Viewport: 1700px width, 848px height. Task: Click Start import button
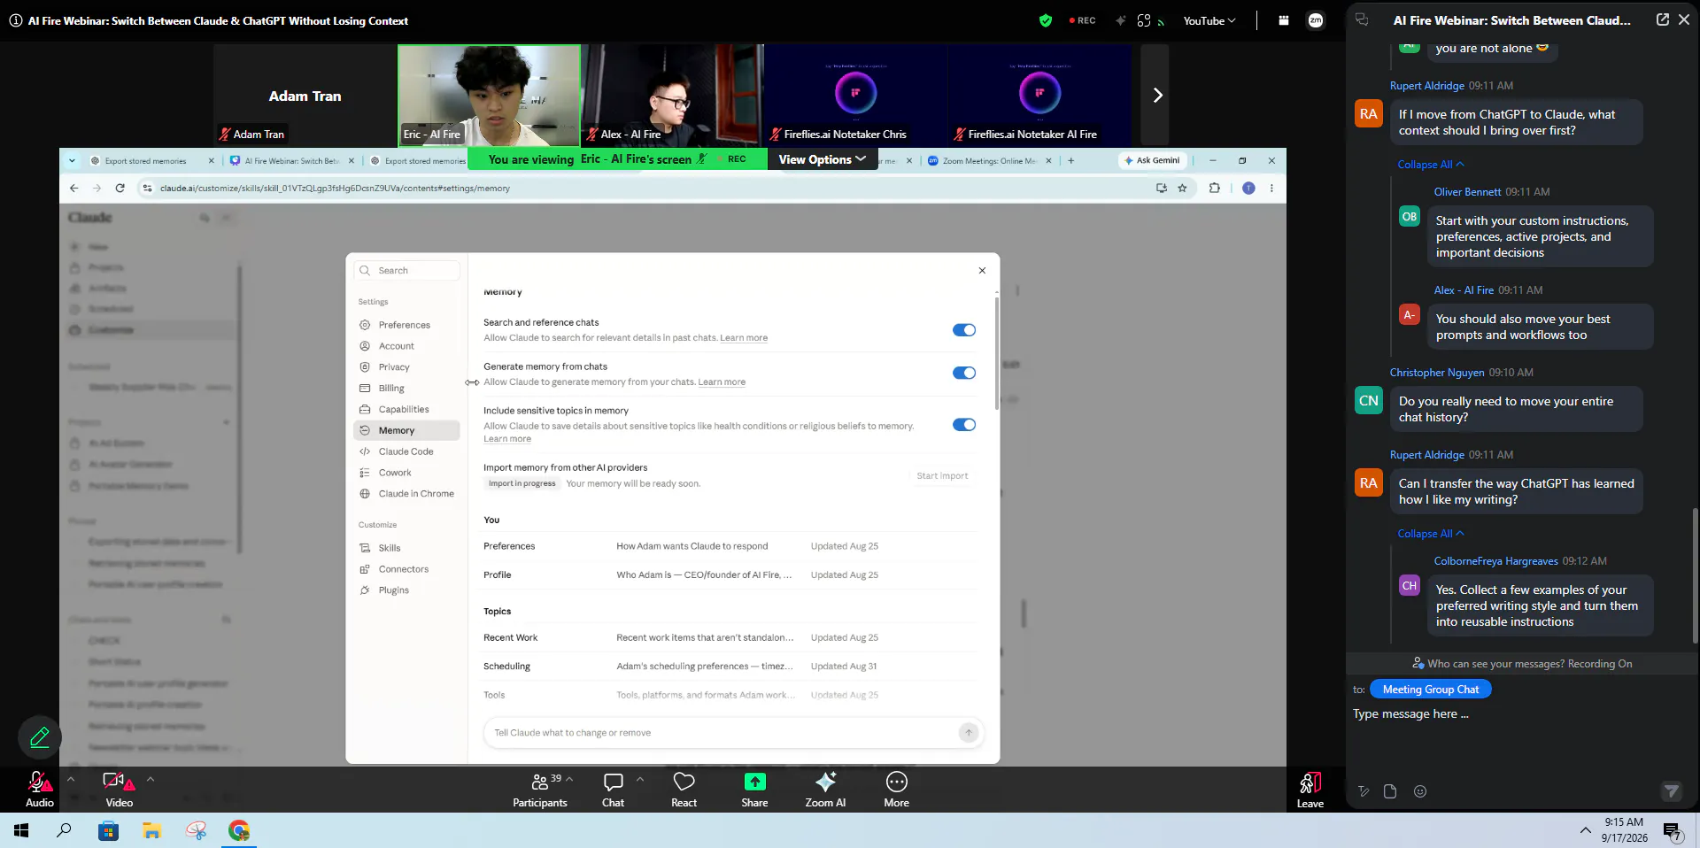point(942,476)
